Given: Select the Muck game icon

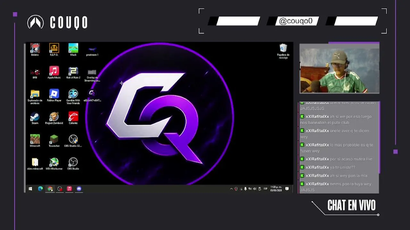Looking at the screenshot, I should [x=73, y=50].
